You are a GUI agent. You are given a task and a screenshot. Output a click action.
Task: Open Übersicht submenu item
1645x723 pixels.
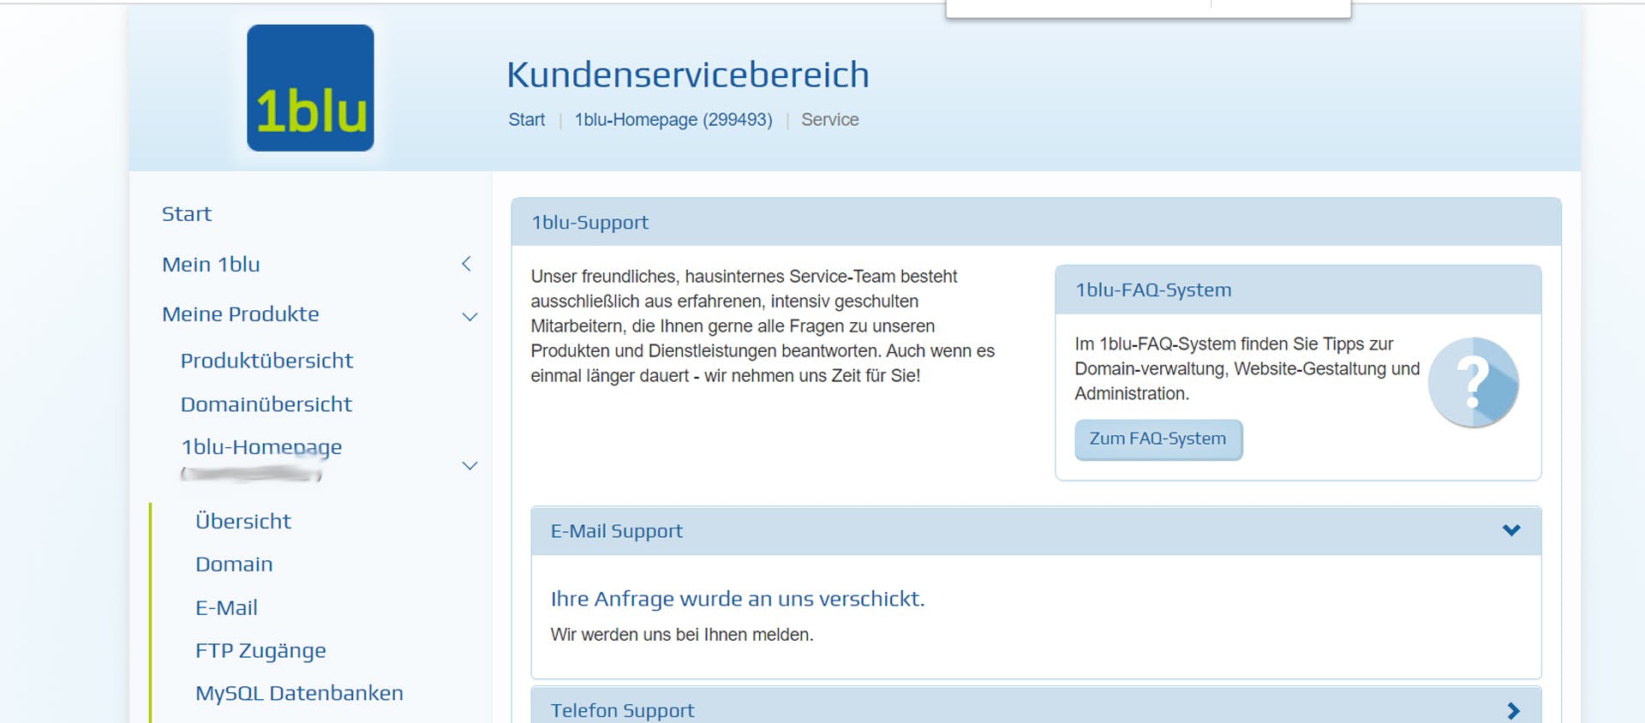coord(243,521)
